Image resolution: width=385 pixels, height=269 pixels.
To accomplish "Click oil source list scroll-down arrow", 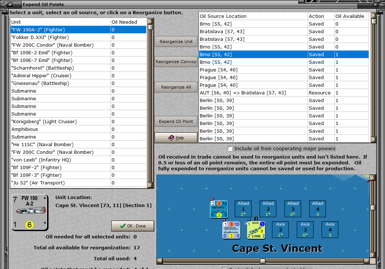I will pos(373,139).
